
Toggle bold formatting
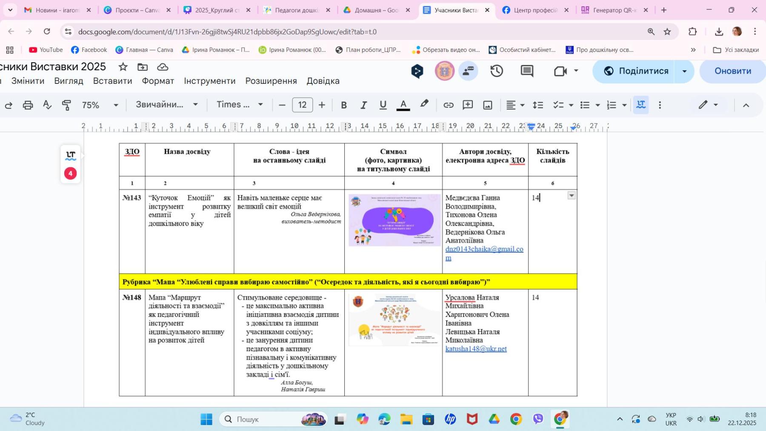click(344, 105)
